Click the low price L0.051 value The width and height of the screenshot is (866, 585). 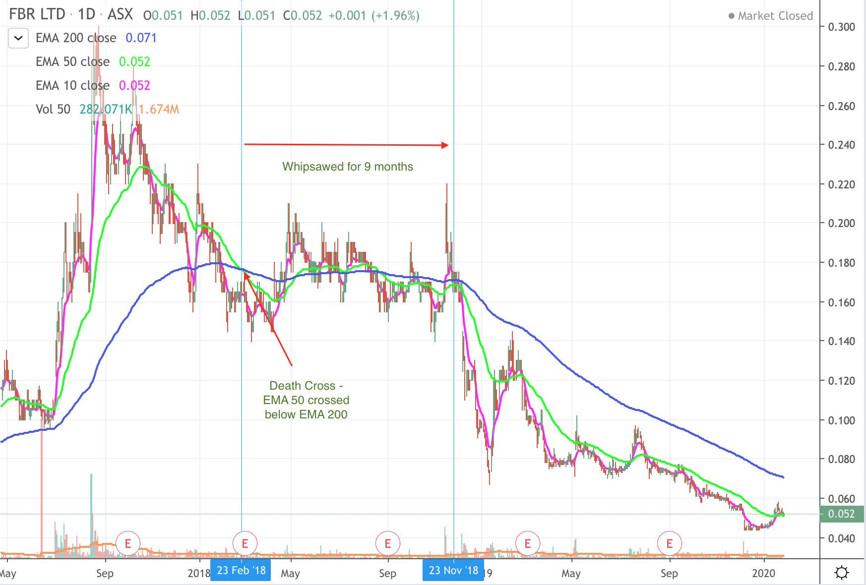[x=256, y=16]
